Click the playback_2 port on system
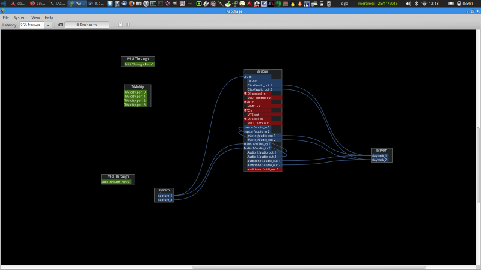 click(379, 160)
